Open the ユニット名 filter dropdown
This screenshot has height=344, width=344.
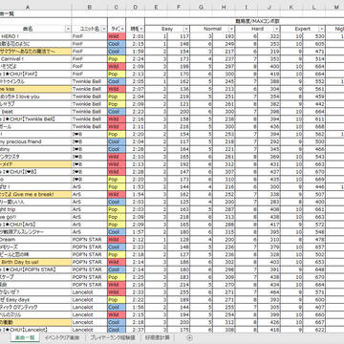pyautogui.click(x=103, y=29)
